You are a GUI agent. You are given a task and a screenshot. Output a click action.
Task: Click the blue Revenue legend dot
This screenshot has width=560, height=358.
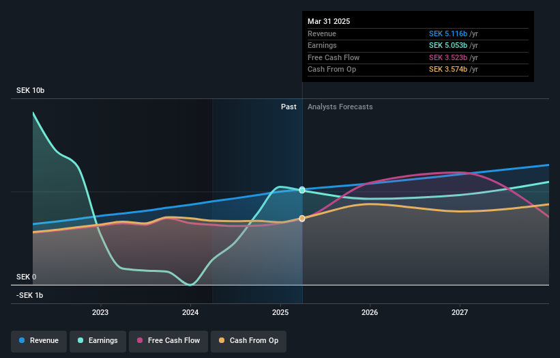22,340
